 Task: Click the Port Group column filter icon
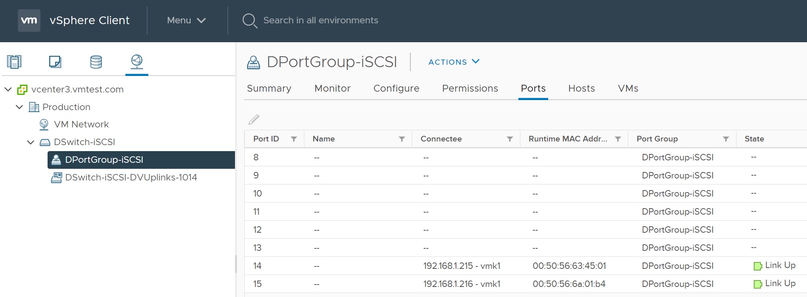click(726, 139)
